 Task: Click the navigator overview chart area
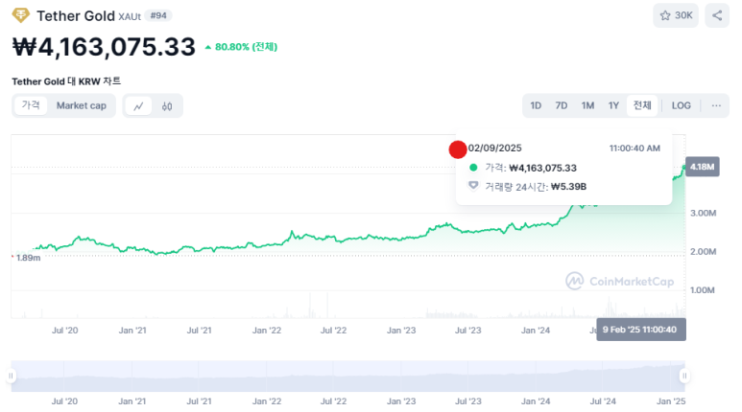[x=347, y=377]
